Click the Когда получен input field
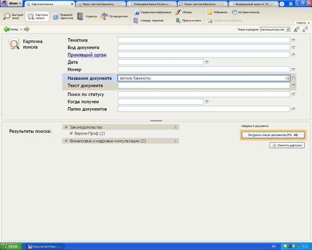Image resolution: width=312 pixels, height=250 pixels. [x=161, y=102]
